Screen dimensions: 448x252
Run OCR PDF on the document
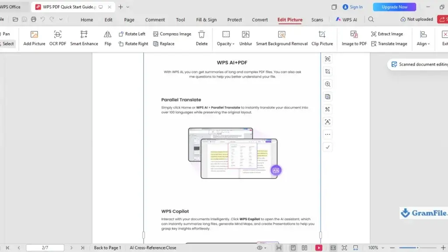point(58,38)
